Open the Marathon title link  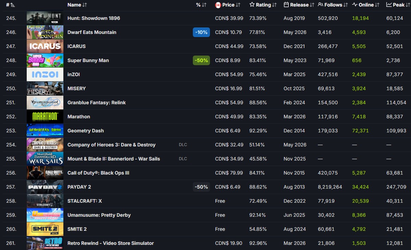coord(79,117)
